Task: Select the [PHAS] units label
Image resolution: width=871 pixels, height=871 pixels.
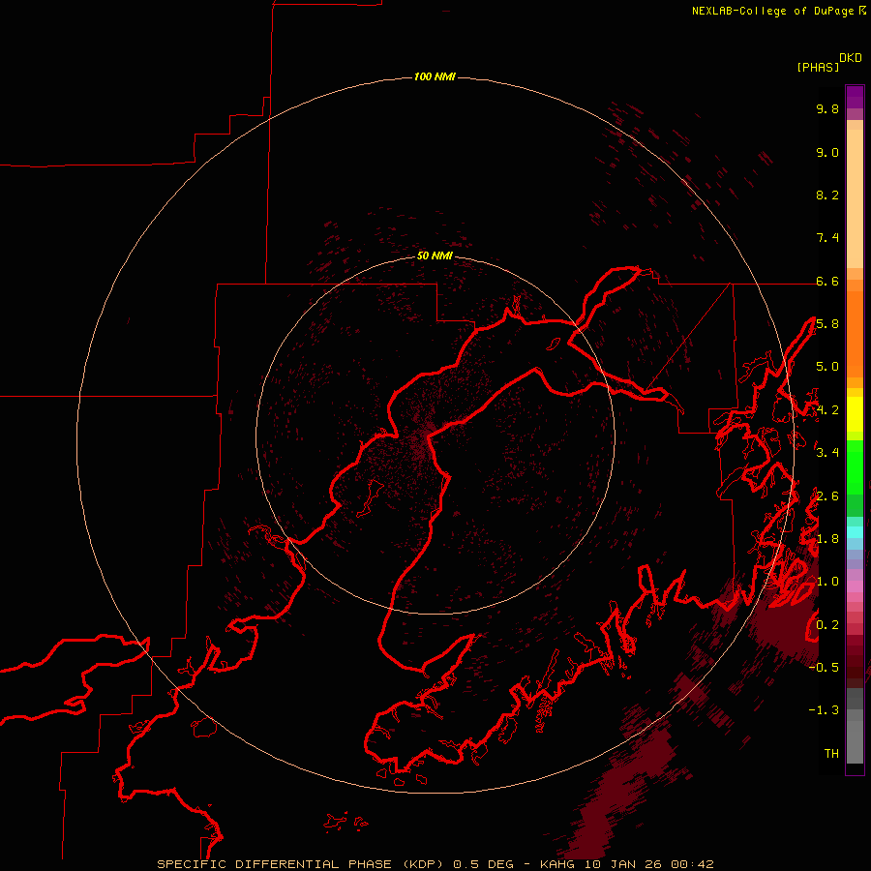Action: click(818, 67)
